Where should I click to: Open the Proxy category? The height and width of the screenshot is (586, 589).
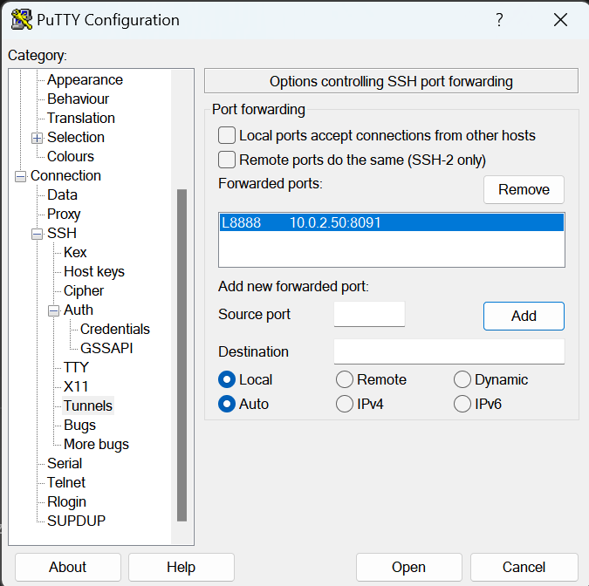(x=64, y=214)
